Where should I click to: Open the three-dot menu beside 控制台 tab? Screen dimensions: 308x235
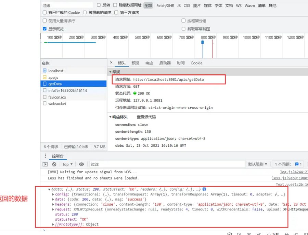(45, 156)
